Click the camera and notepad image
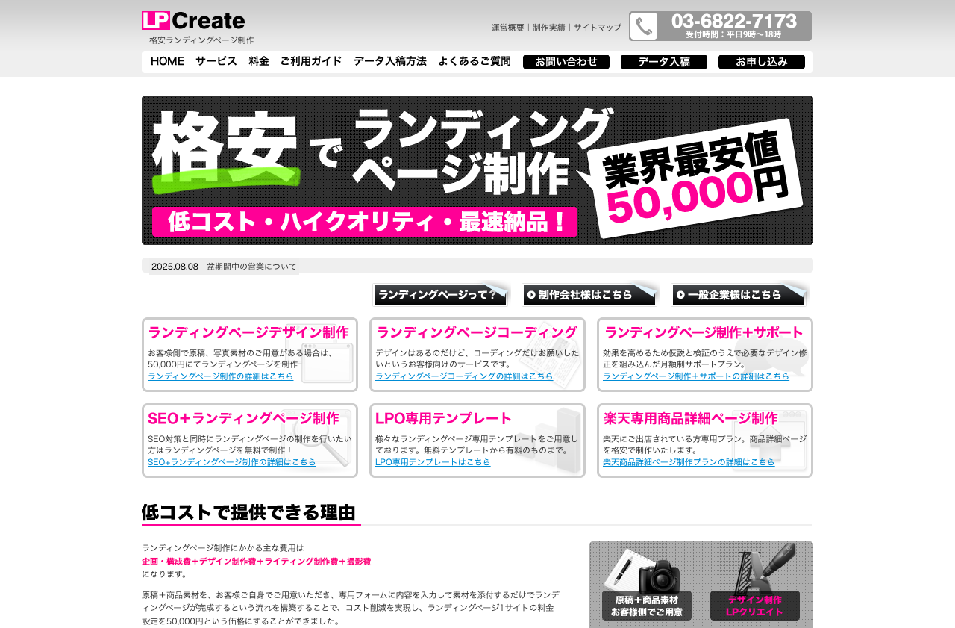955x628 pixels. (x=646, y=573)
